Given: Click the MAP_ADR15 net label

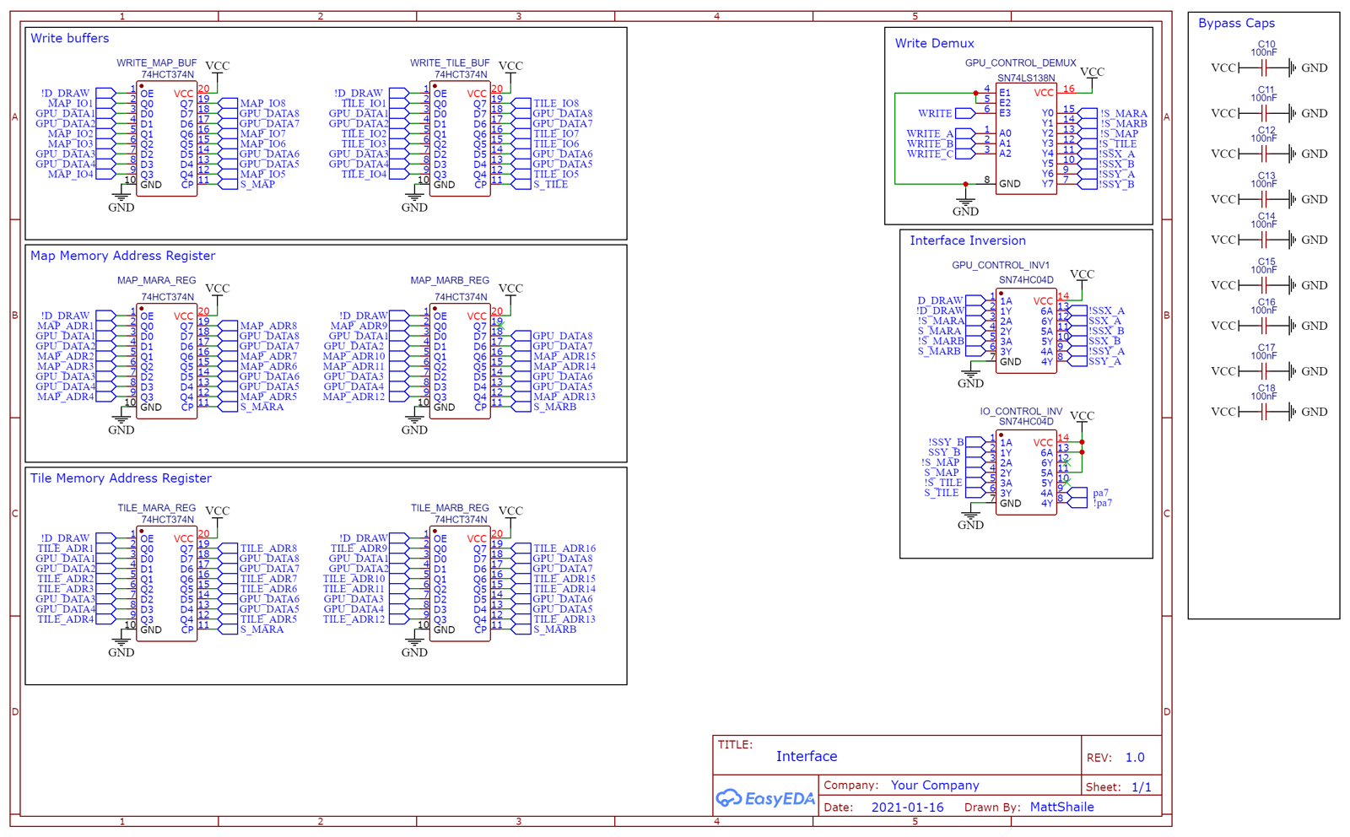Looking at the screenshot, I should click(x=564, y=356).
